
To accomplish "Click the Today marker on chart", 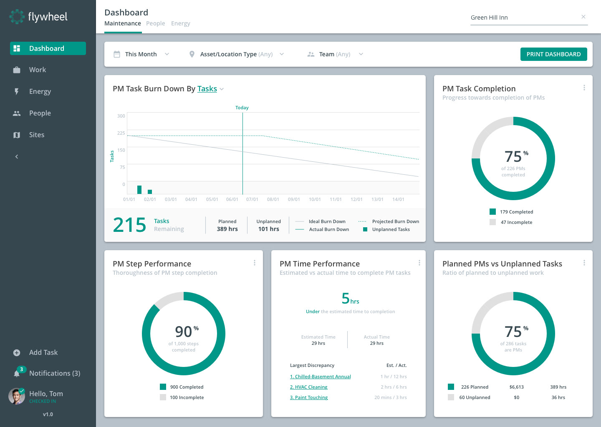I will pyautogui.click(x=242, y=108).
